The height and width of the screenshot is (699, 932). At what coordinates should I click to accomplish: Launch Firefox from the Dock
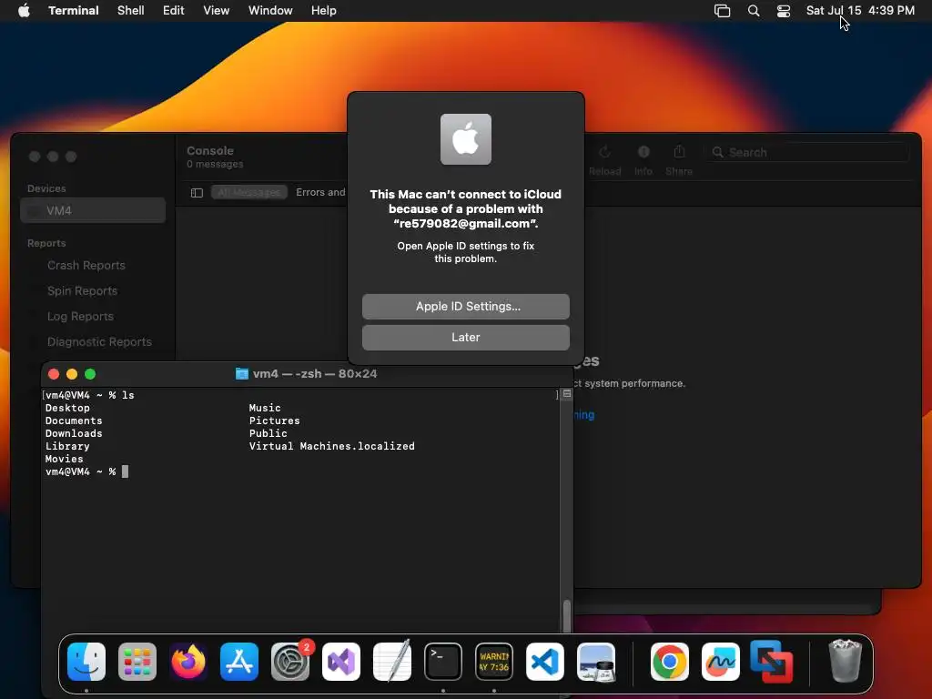(188, 662)
